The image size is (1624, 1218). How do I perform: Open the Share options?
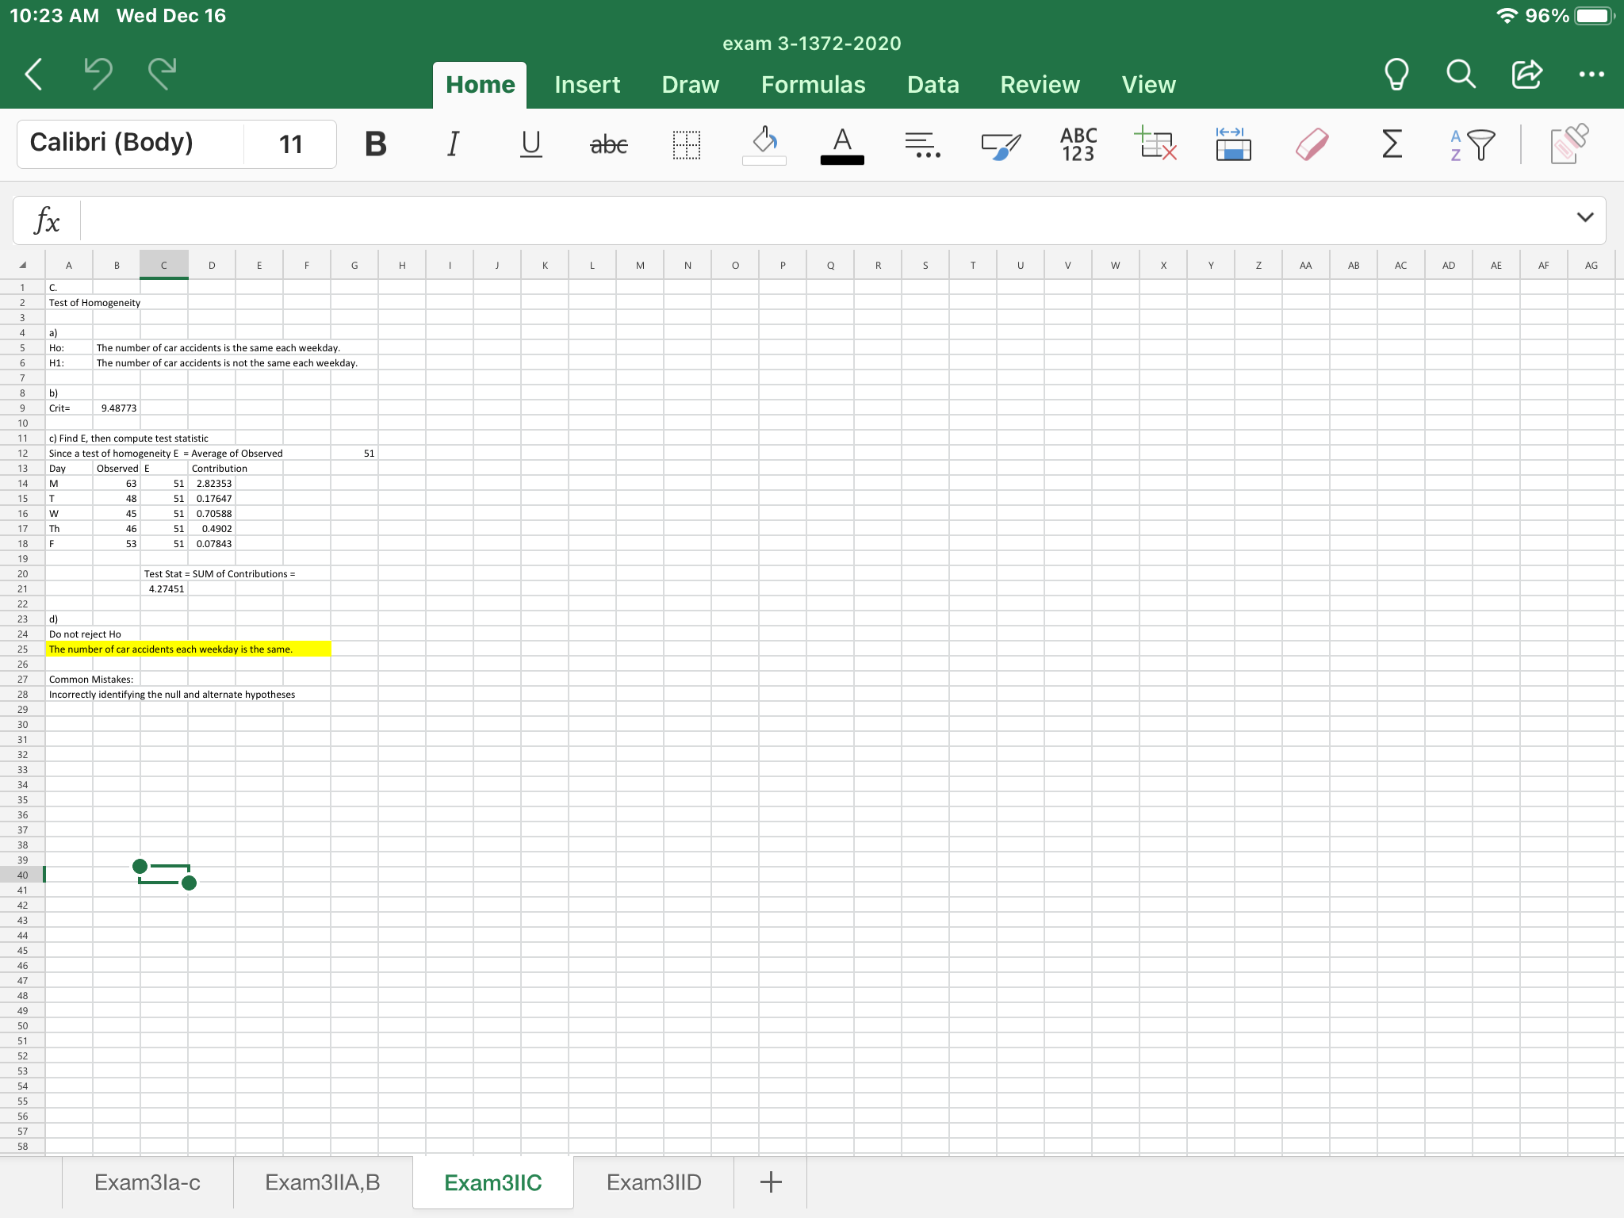1526,74
